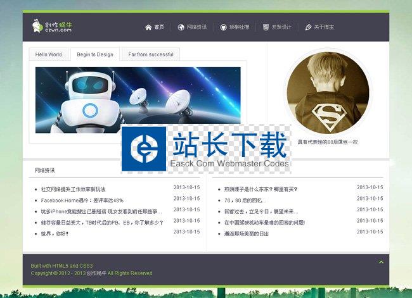Select the date beside 世界，你好！
The width and height of the screenshot is (412, 298).
pyautogui.click(x=186, y=232)
